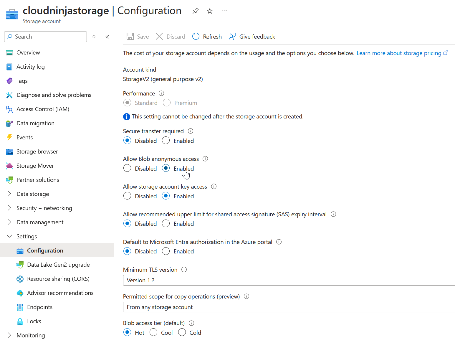
Task: Expand the Data storage section
Action: 33,194
